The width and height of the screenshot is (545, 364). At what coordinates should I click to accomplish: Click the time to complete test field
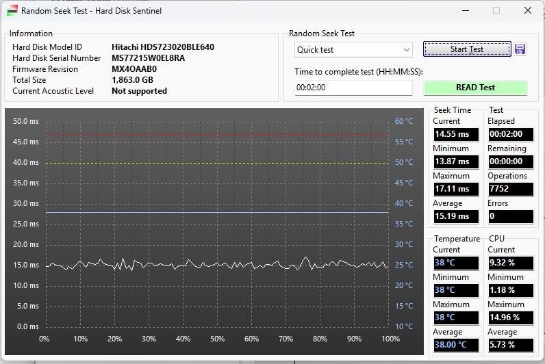tap(353, 88)
